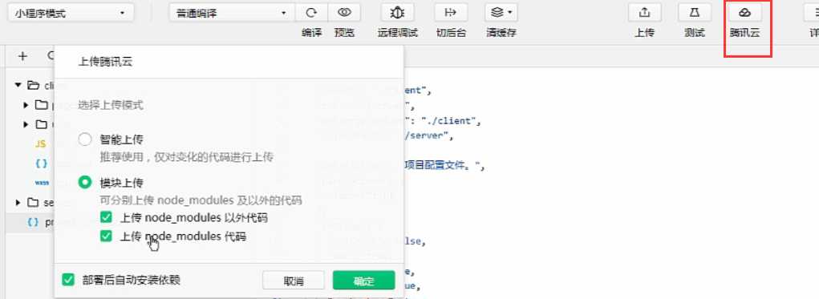Image resolution: width=819 pixels, height=299 pixels.
Task: Open the 小程序模式 dropdown
Action: point(71,13)
